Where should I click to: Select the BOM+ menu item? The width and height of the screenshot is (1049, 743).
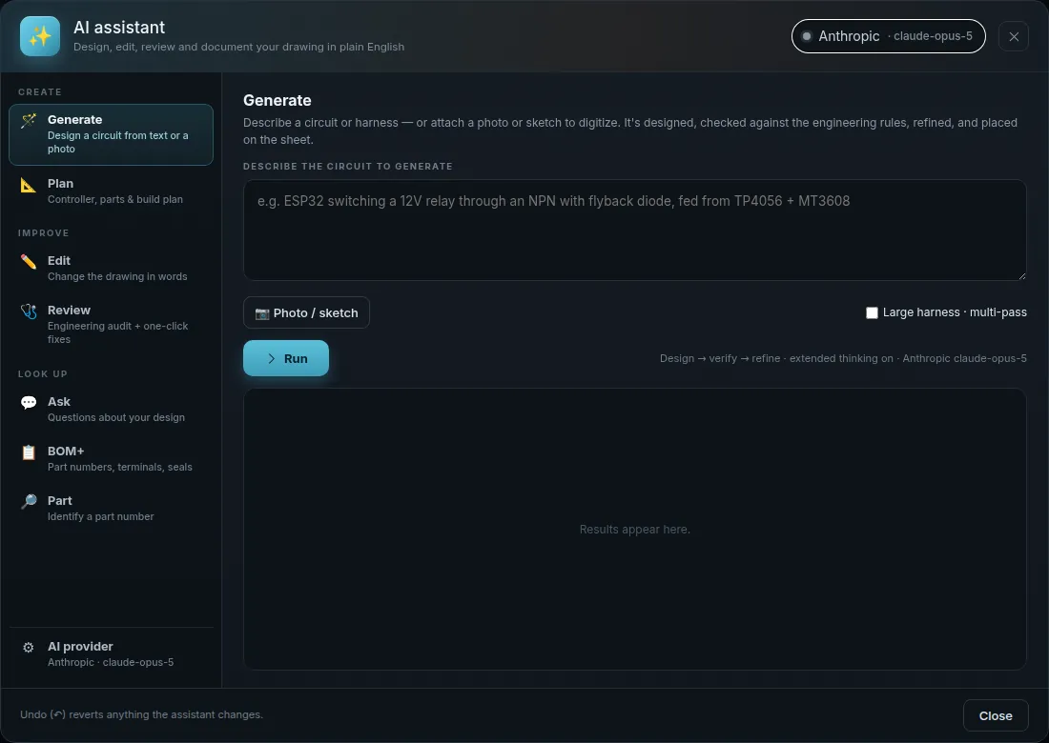[111, 458]
